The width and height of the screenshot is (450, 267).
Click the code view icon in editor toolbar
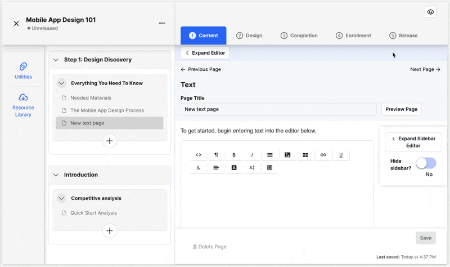[x=199, y=155]
